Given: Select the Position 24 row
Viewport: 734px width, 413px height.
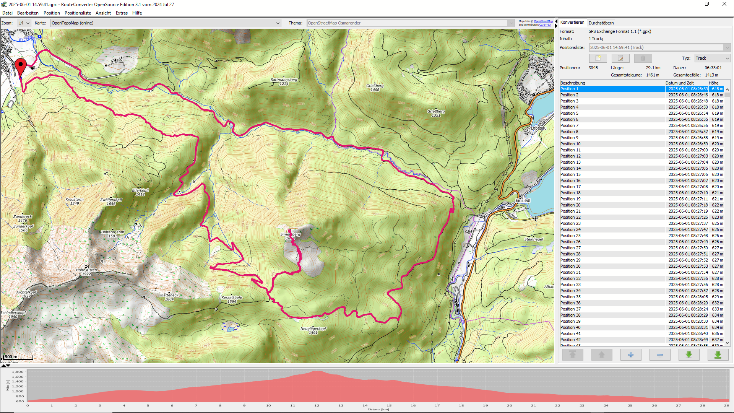Looking at the screenshot, I should pos(642,229).
